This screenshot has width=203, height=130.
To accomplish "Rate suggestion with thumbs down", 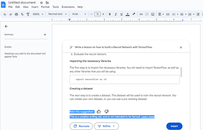I will (x=106, y=111).
